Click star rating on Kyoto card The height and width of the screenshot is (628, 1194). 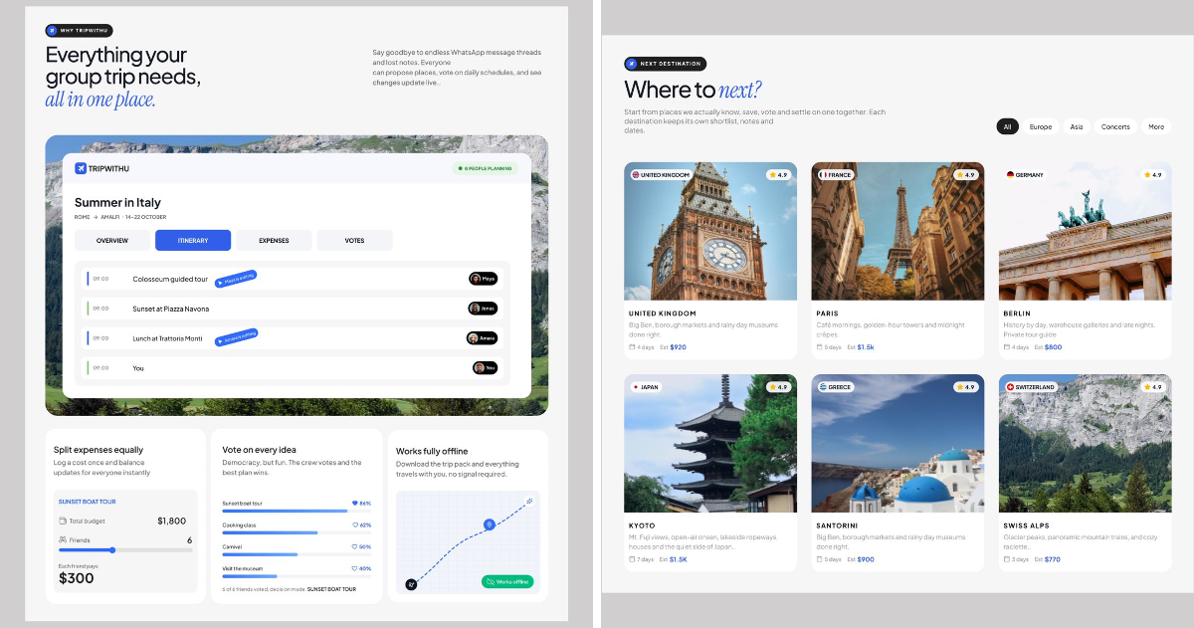click(x=778, y=387)
